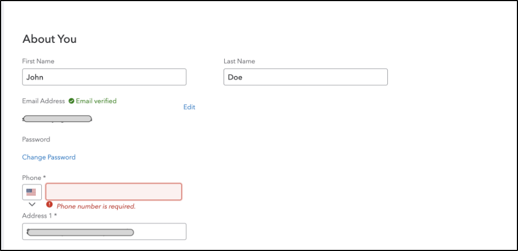Viewport: 518px width, 251px height.
Task: Click the Last Name label
Action: click(239, 61)
